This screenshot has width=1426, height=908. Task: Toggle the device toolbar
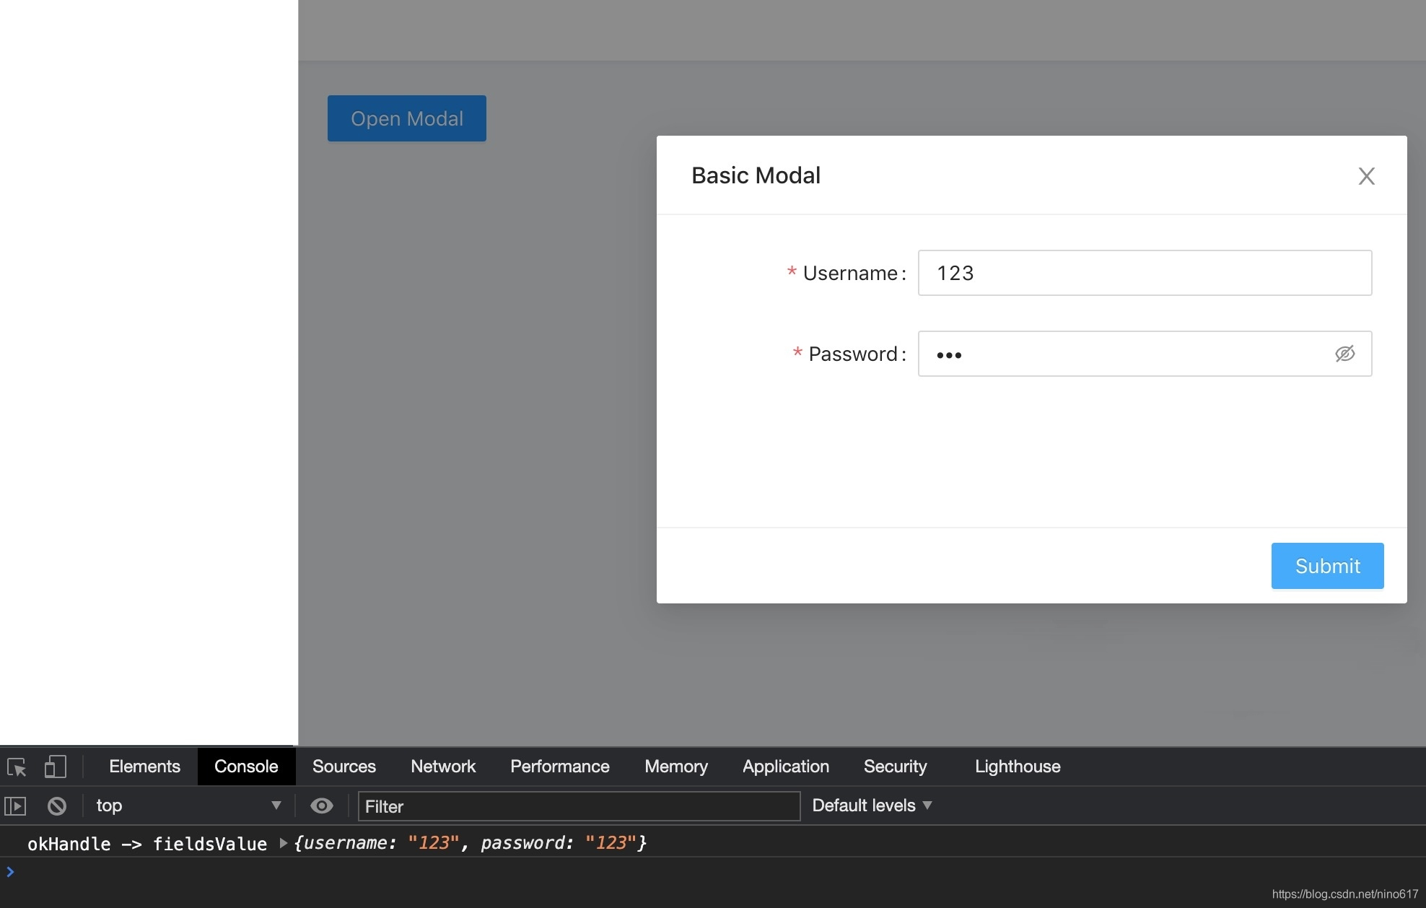[x=56, y=767]
